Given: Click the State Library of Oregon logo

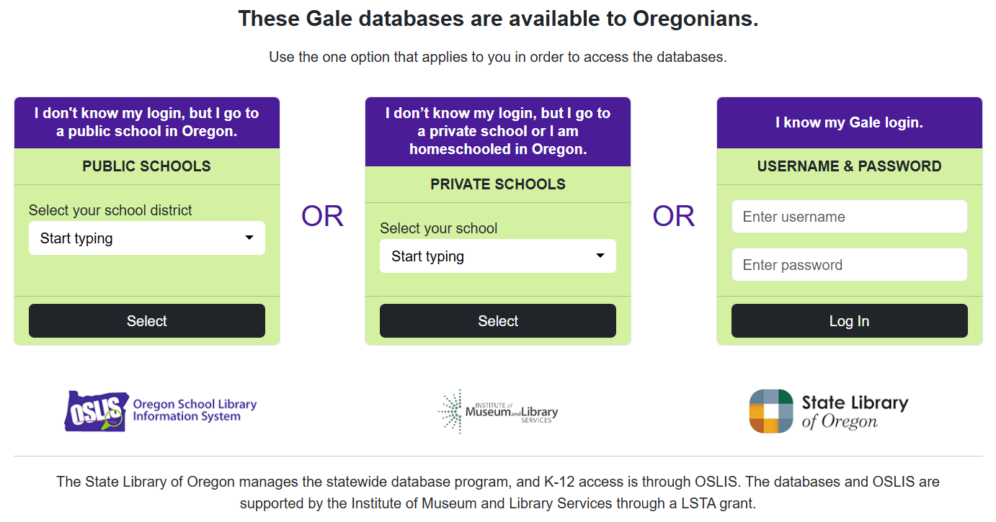Looking at the screenshot, I should tap(829, 410).
